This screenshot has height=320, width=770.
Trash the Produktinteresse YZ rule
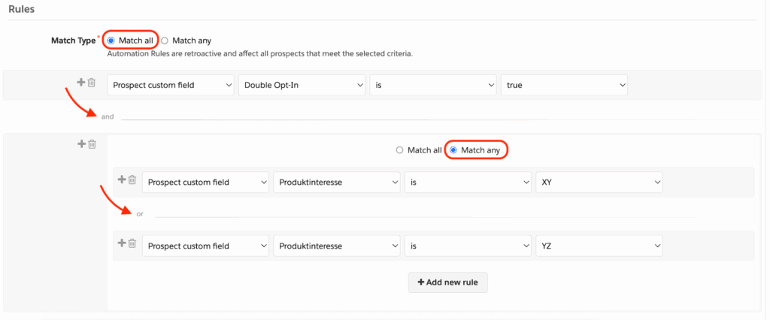(132, 243)
